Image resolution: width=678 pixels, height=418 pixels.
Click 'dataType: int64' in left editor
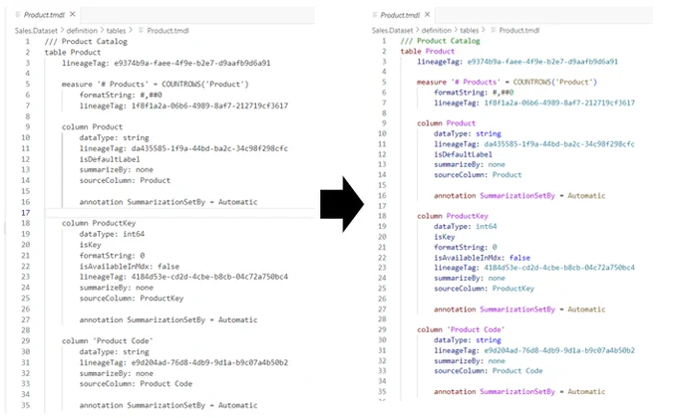112,234
